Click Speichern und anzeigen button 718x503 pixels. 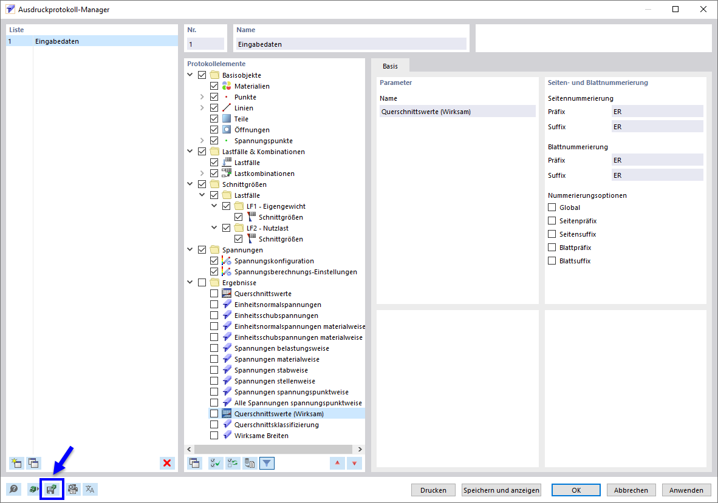coord(501,490)
